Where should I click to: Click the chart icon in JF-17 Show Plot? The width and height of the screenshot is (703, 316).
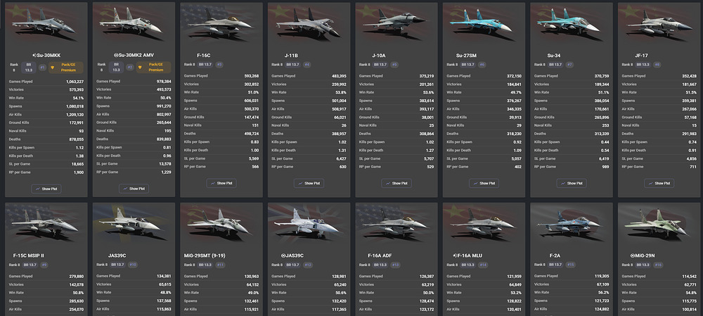pos(651,183)
